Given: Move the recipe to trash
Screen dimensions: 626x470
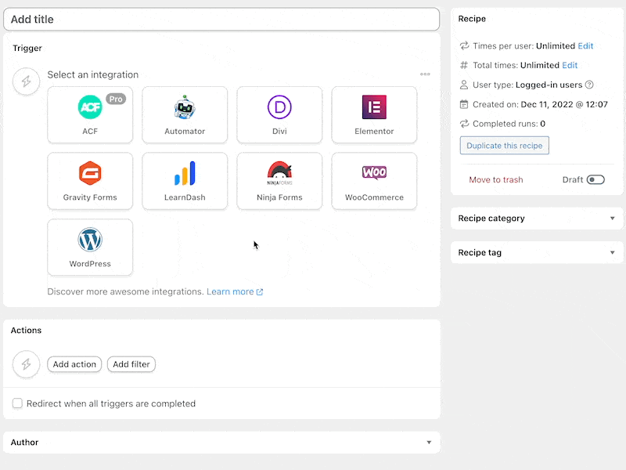Looking at the screenshot, I should (x=496, y=180).
